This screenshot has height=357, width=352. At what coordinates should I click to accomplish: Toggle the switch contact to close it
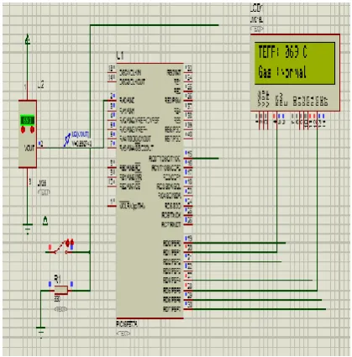click(60, 248)
